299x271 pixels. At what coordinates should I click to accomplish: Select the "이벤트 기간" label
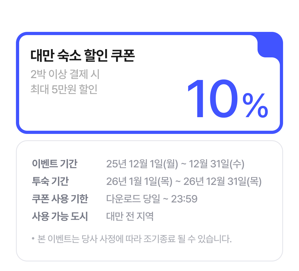(54, 164)
